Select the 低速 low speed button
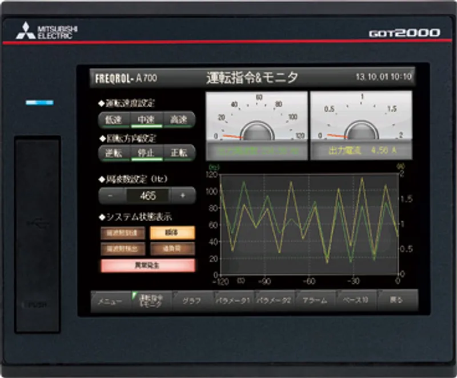The height and width of the screenshot is (378, 457). pyautogui.click(x=114, y=120)
